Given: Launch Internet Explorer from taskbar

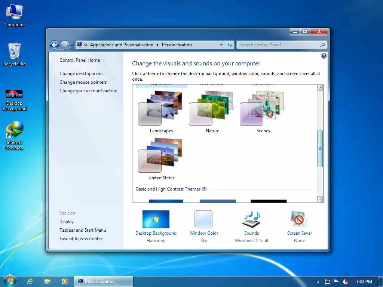Looking at the screenshot, I should tap(30, 281).
